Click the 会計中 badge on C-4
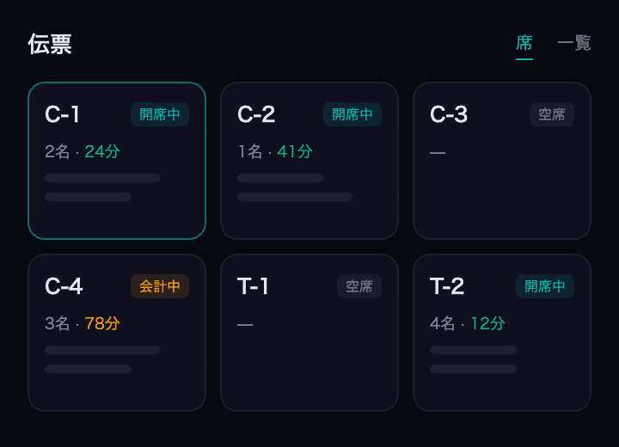Screen dimensions: 619x447 pos(160,286)
